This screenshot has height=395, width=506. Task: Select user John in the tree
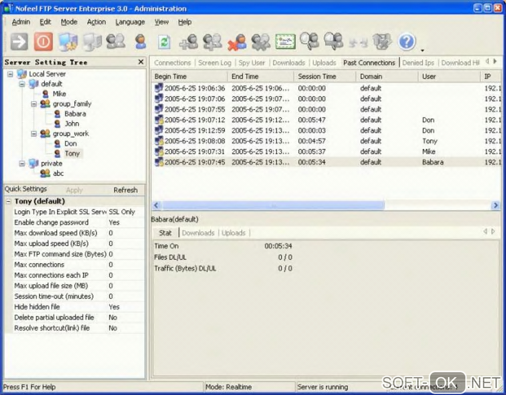point(71,124)
